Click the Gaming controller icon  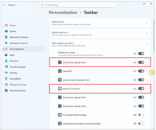(6, 73)
